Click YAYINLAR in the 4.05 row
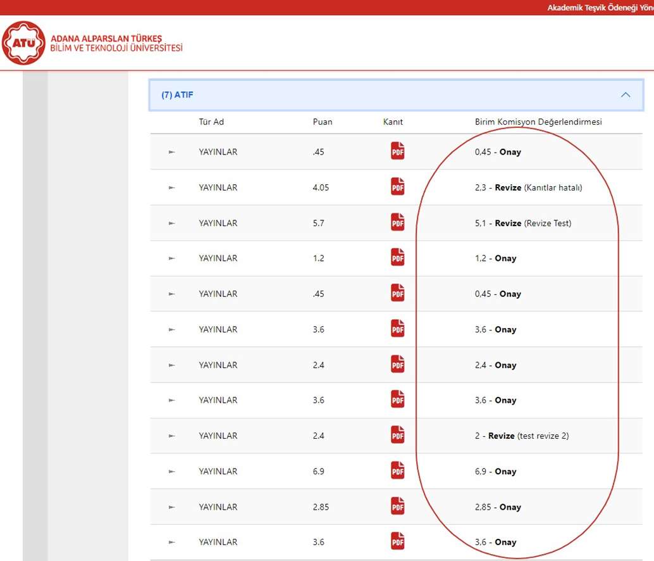The width and height of the screenshot is (654, 561). coord(218,188)
